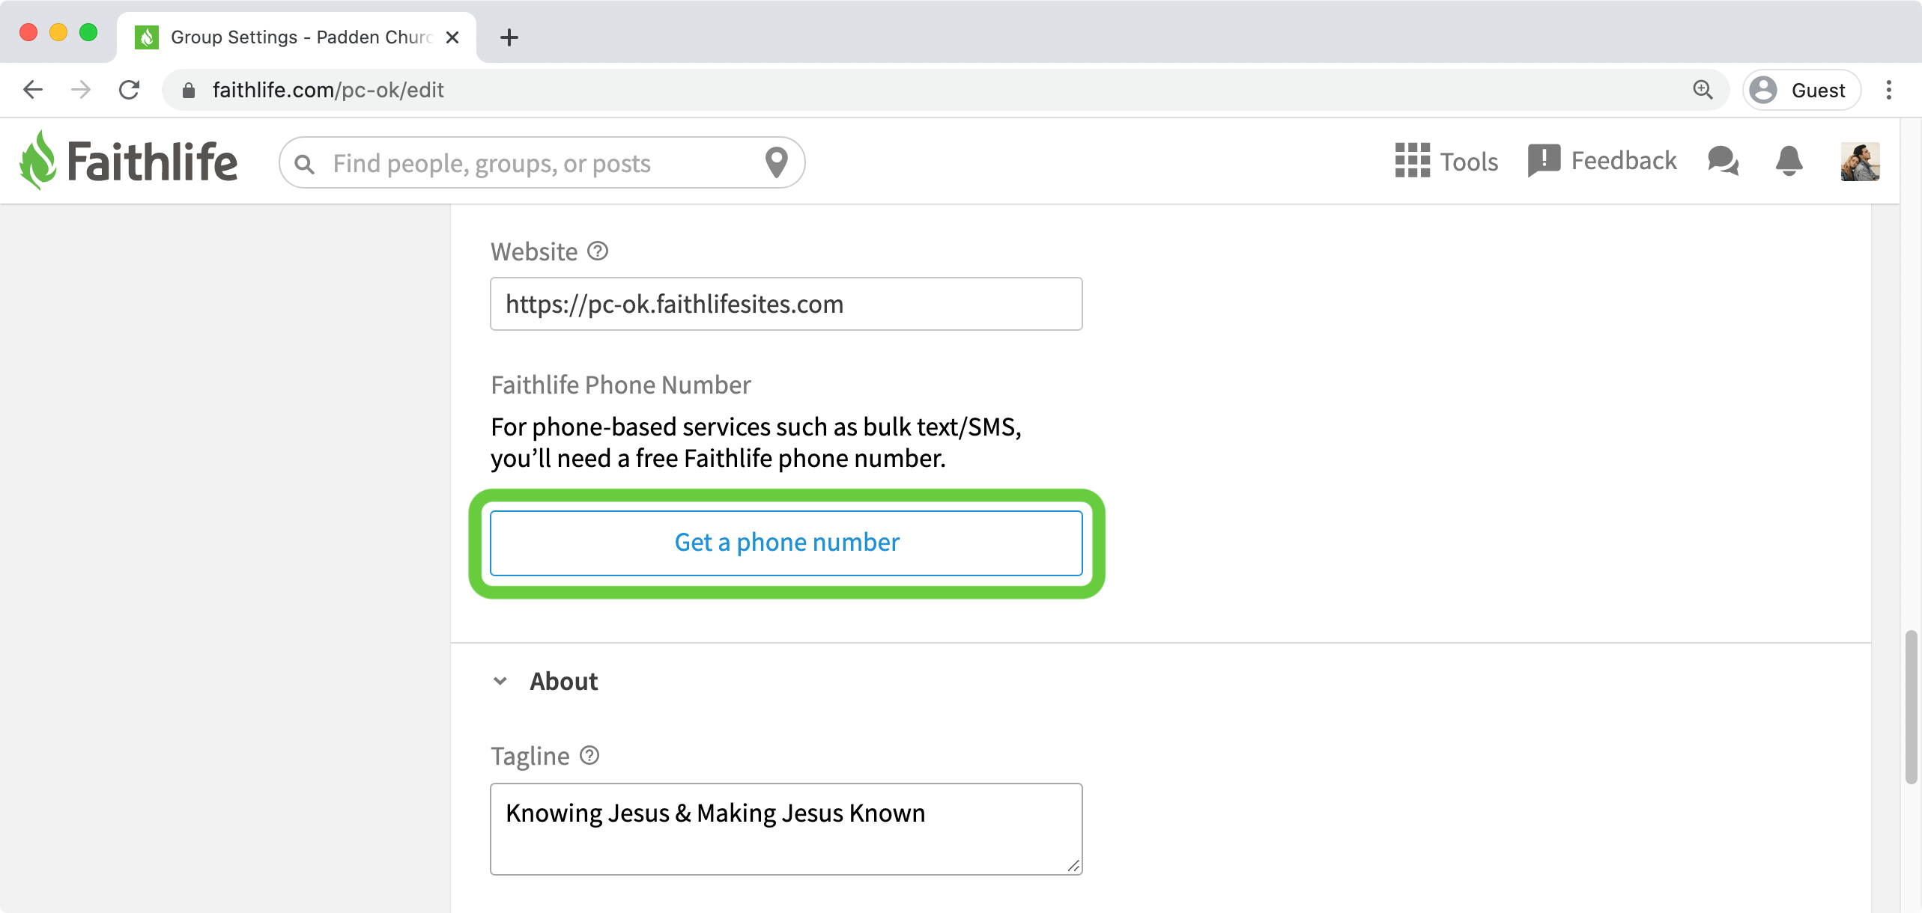The width and height of the screenshot is (1922, 913).
Task: Click the Website help question icon
Action: tap(598, 251)
